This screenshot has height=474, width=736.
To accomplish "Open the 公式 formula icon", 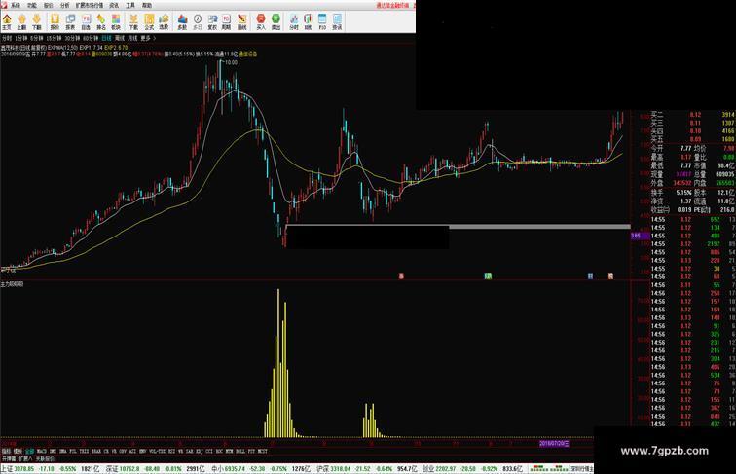I will (149, 21).
